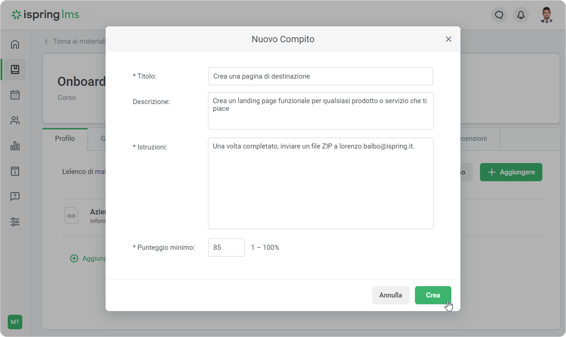Open the Home icon in sidebar
The image size is (566, 337).
pyautogui.click(x=15, y=44)
